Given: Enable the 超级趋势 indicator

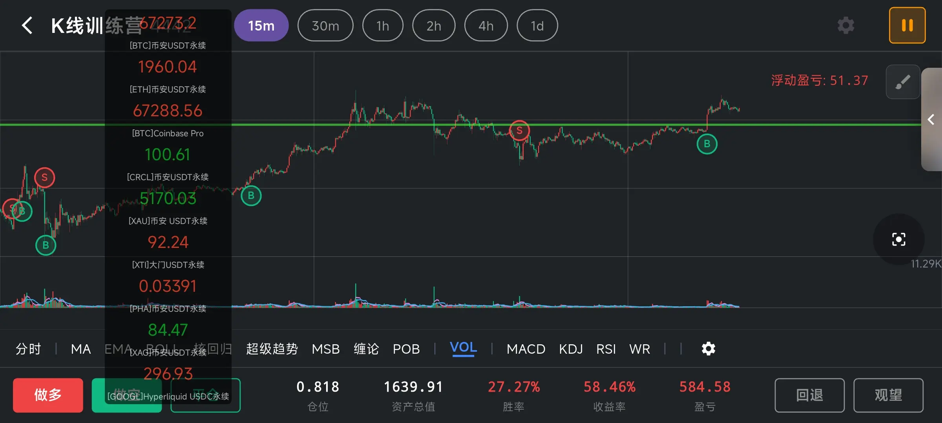Looking at the screenshot, I should coord(272,349).
